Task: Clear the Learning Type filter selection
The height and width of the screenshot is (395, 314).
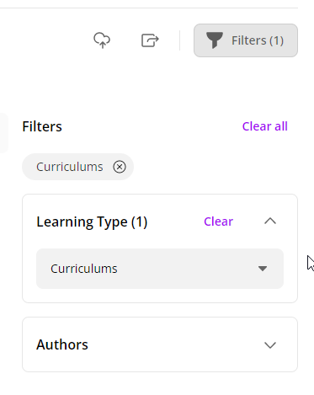Action: (218, 222)
